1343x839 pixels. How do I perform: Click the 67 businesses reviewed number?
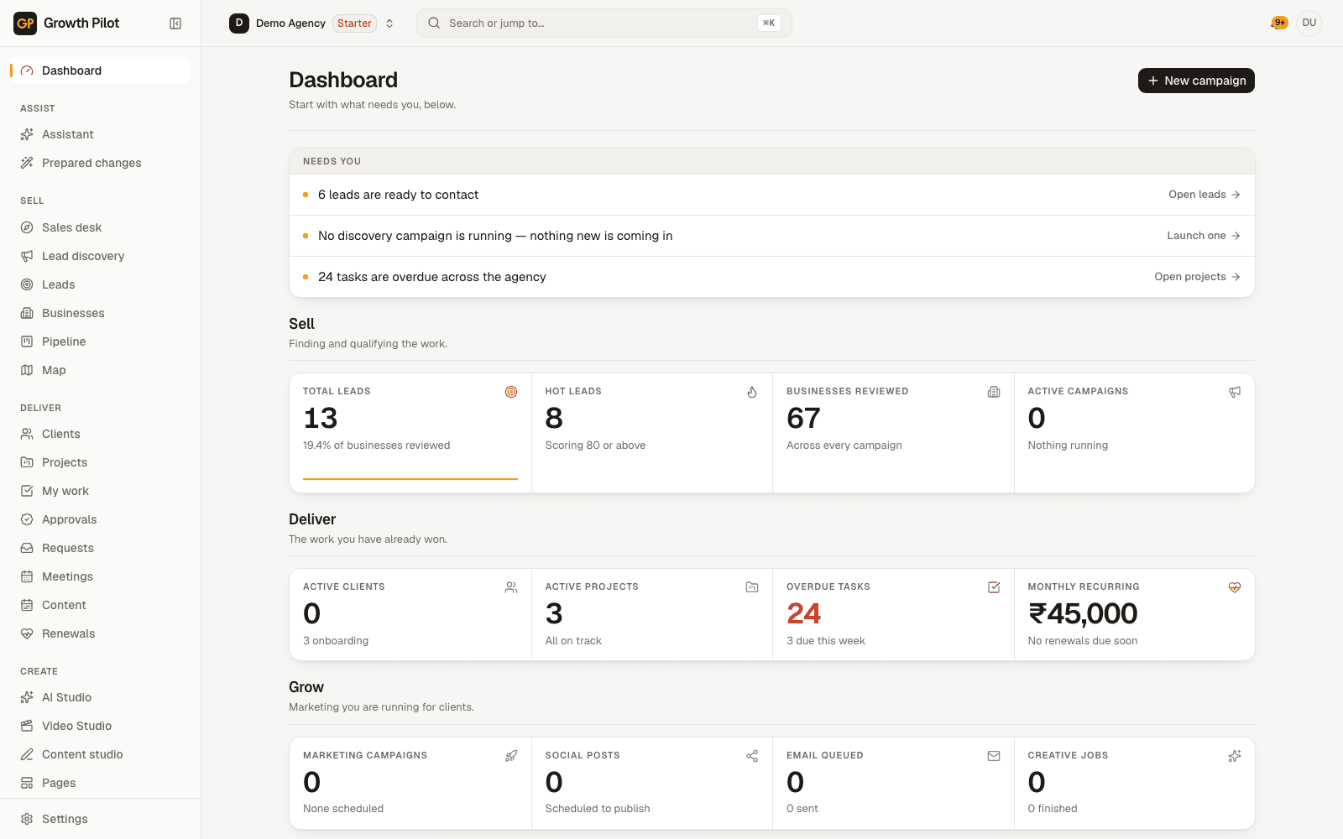pos(803,419)
